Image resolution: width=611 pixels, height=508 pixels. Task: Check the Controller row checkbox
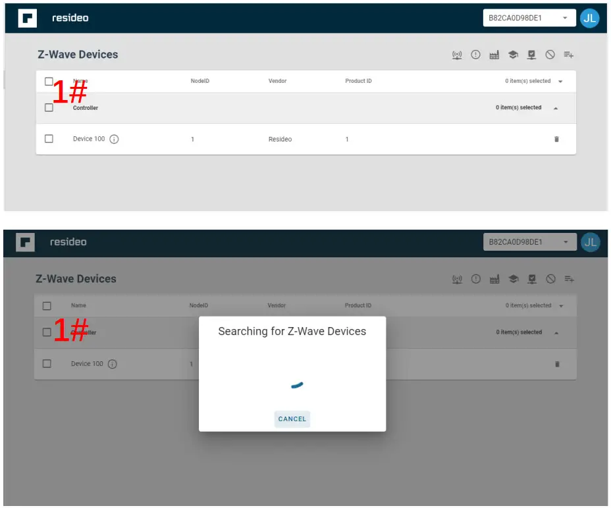click(49, 107)
